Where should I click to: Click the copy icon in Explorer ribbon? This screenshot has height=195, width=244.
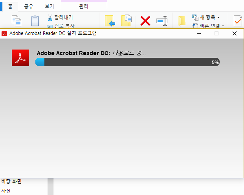click(x=17, y=21)
